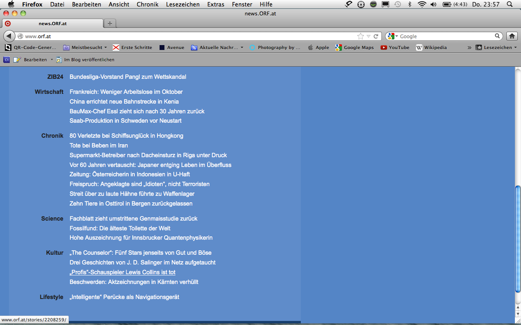This screenshot has width=521, height=325.
Task: Go to the home page icon
Action: pyautogui.click(x=512, y=36)
